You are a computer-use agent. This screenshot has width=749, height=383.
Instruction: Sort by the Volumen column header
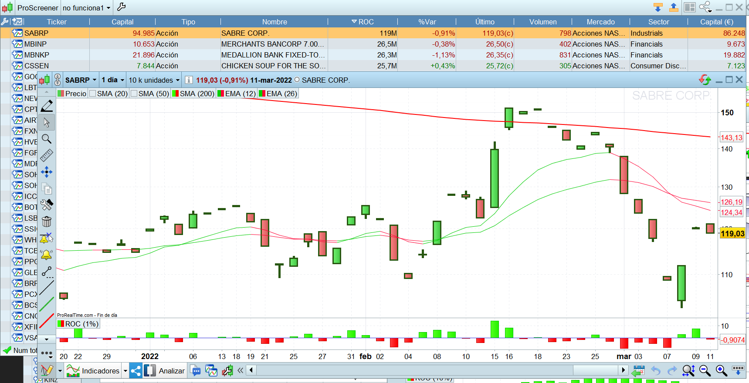tap(543, 22)
